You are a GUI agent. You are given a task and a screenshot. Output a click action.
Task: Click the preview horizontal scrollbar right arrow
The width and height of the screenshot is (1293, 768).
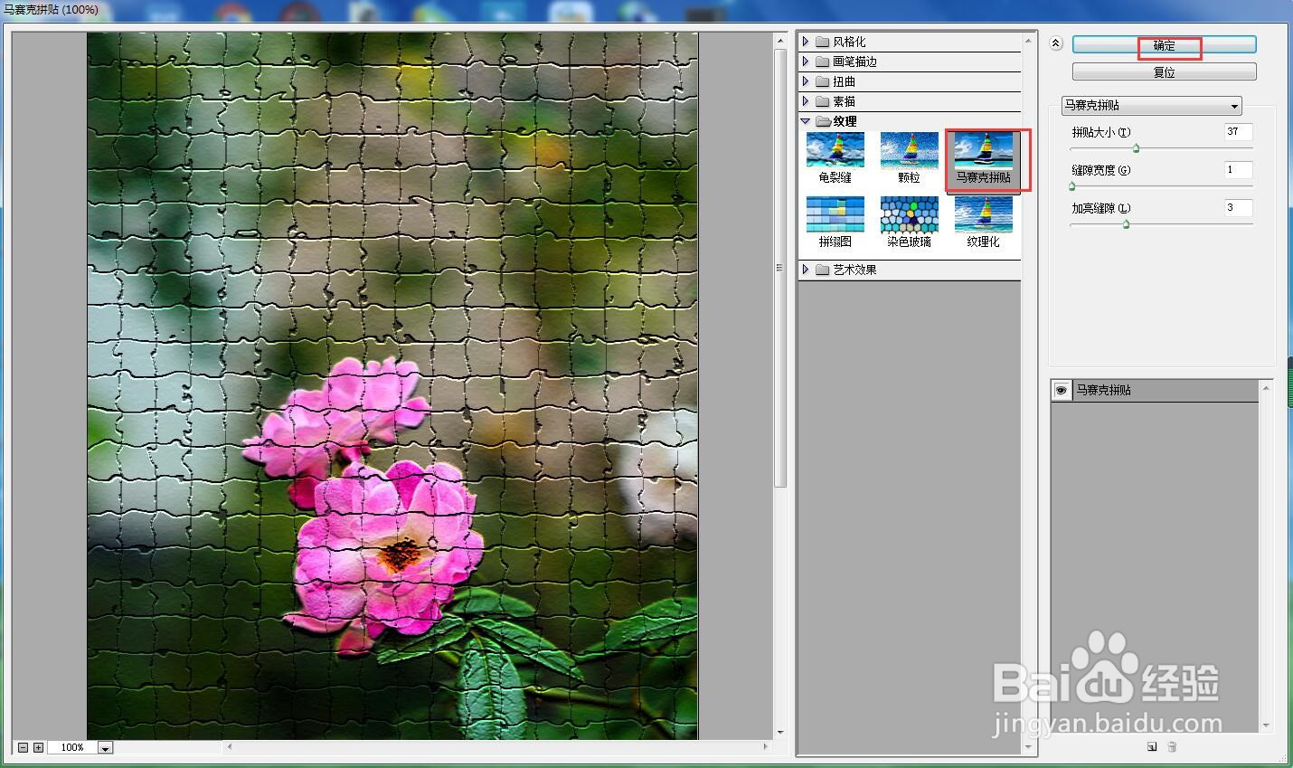pos(766,747)
